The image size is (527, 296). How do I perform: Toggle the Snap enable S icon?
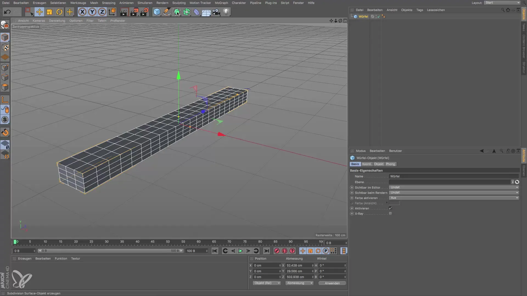coord(5,120)
